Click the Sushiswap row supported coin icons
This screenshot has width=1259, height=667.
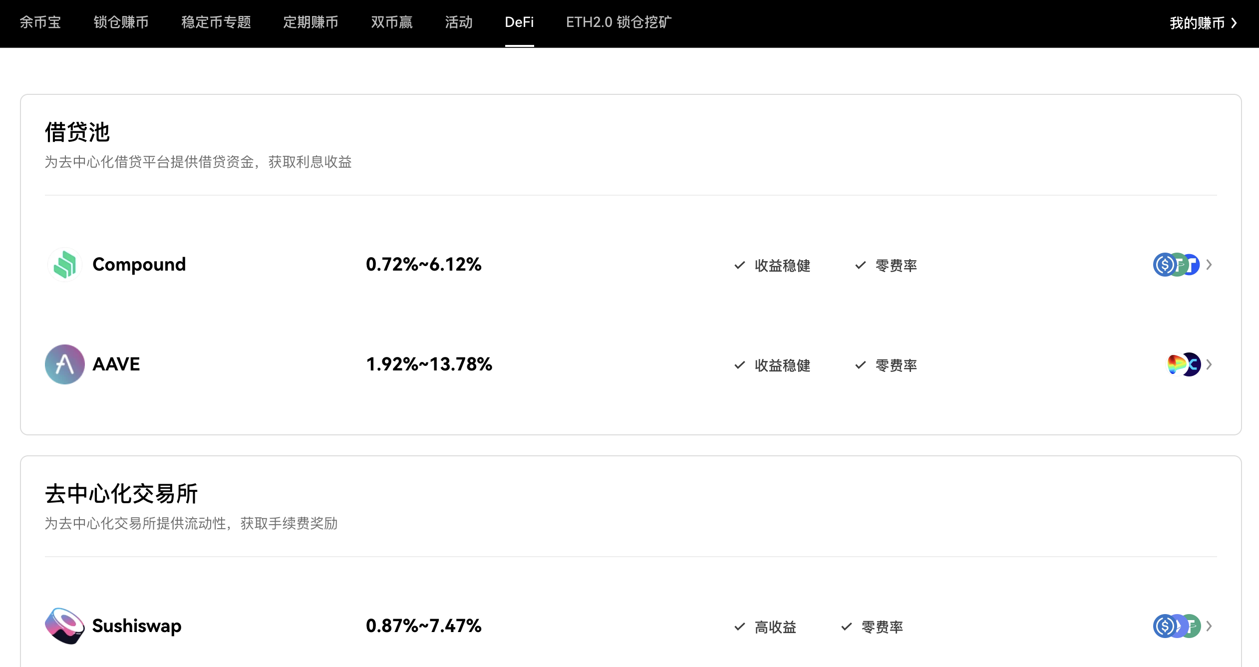coord(1176,626)
